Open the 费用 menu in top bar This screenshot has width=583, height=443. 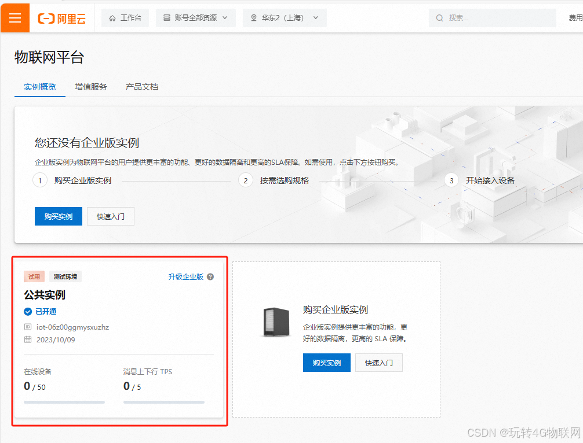tap(575, 18)
